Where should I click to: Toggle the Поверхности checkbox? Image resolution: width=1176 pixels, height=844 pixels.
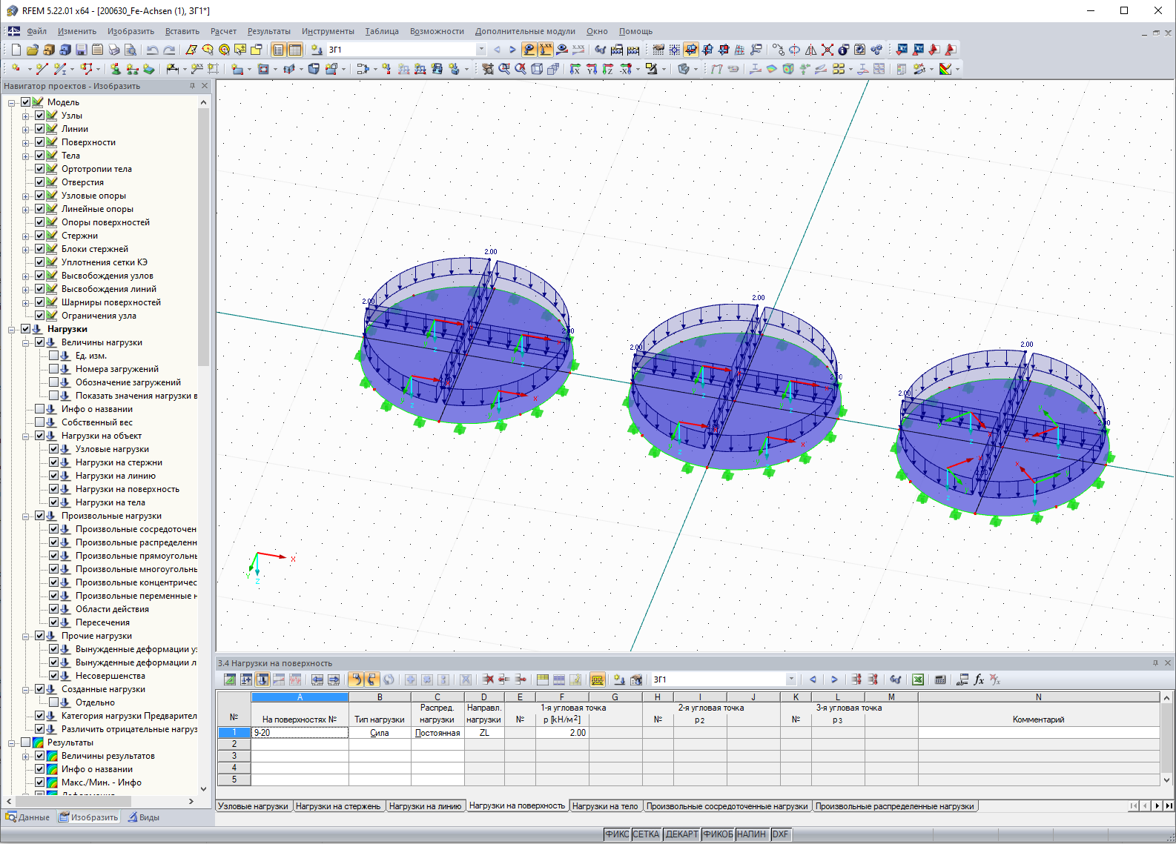pos(39,142)
